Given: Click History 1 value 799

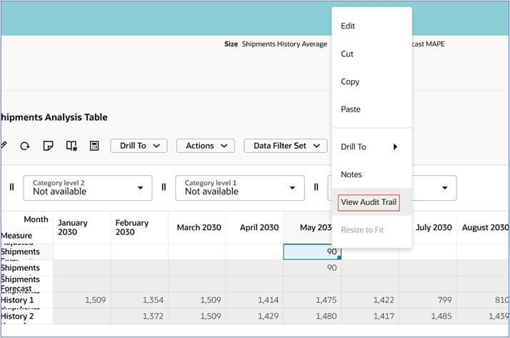Looking at the screenshot, I should coord(428,300).
